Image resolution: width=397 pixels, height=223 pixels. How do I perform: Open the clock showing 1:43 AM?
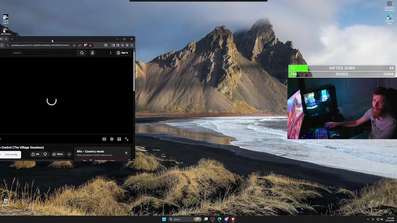tap(390, 219)
